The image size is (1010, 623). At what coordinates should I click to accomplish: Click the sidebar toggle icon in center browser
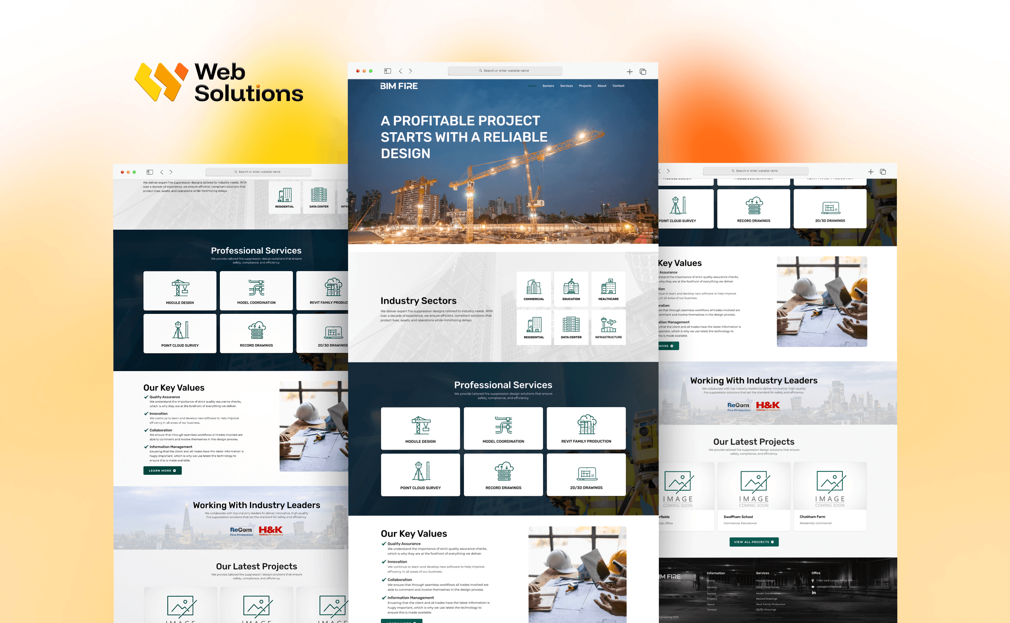tap(387, 71)
